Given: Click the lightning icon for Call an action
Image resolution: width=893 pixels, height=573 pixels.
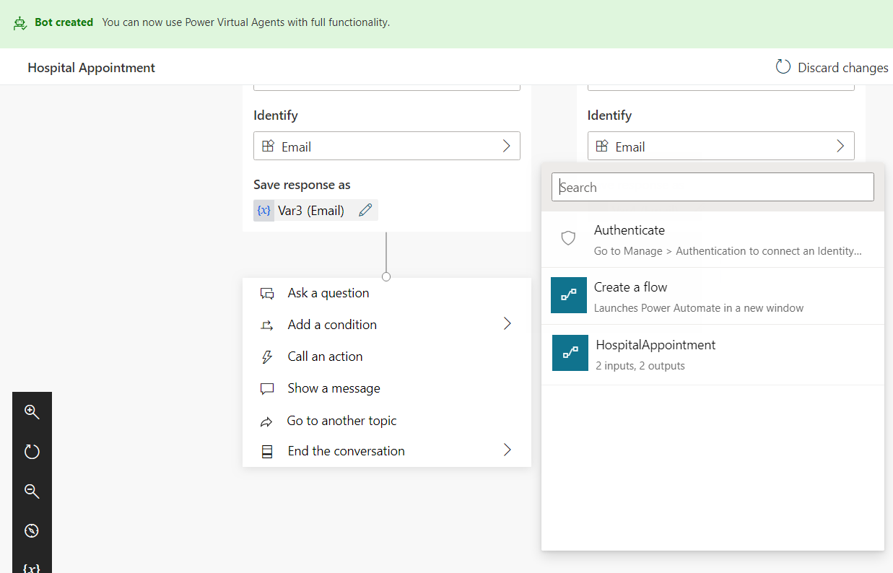Looking at the screenshot, I should tap(267, 357).
